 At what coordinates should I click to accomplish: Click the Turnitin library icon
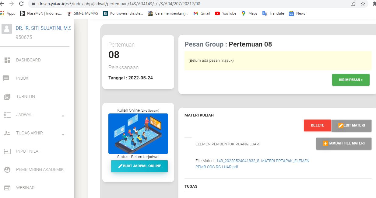7,97
